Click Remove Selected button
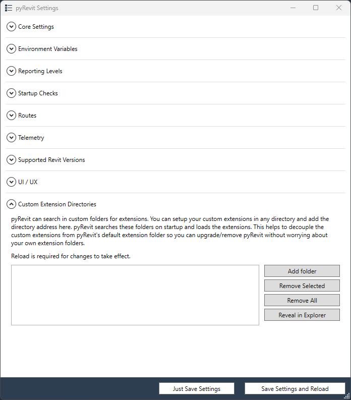Viewport: 351px width, 400px height. coord(302,285)
